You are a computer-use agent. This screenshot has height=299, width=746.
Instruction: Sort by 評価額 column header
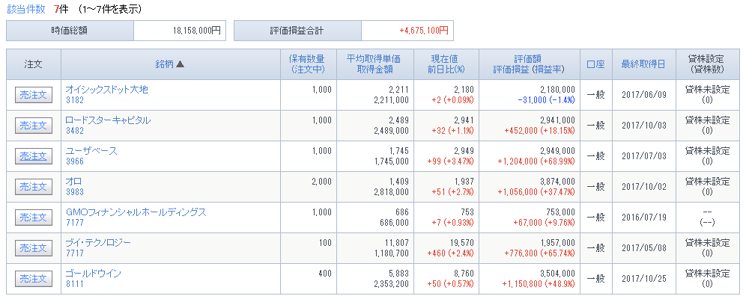(x=529, y=59)
